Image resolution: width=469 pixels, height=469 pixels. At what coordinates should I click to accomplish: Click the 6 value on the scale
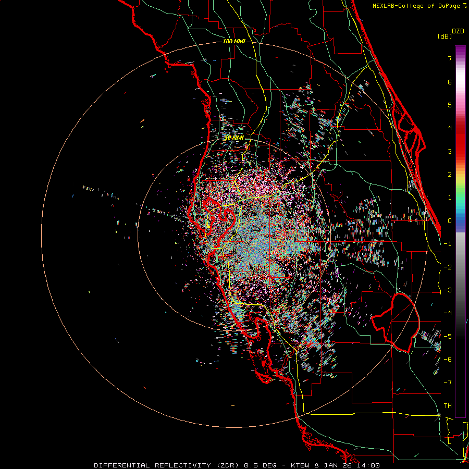click(x=450, y=82)
